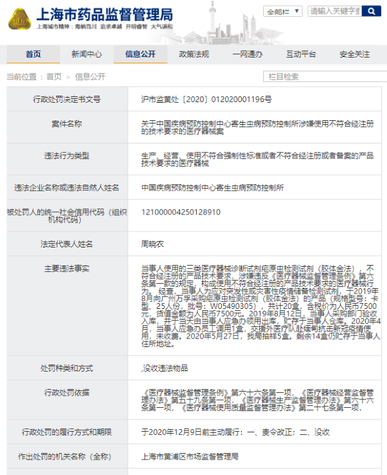Select the 行政处罚的履行方式和期限 label cell
387x475 pixels.
click(x=67, y=432)
